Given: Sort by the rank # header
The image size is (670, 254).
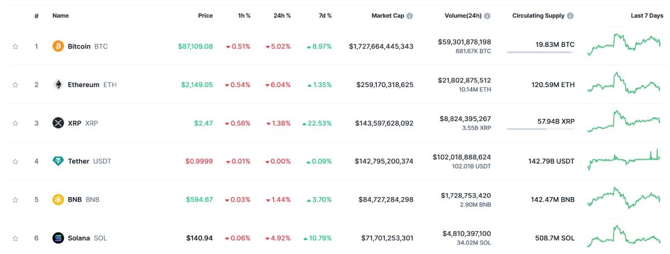Looking at the screenshot, I should tap(36, 16).
